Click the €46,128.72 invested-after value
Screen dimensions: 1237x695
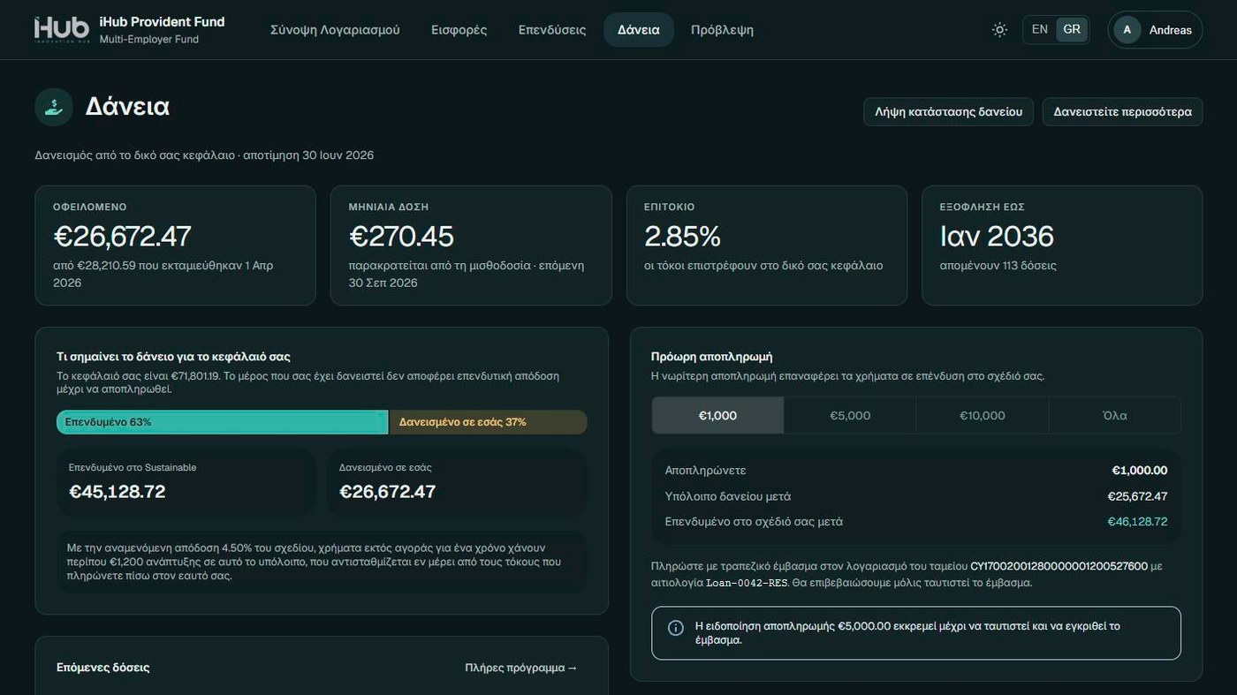click(1137, 522)
